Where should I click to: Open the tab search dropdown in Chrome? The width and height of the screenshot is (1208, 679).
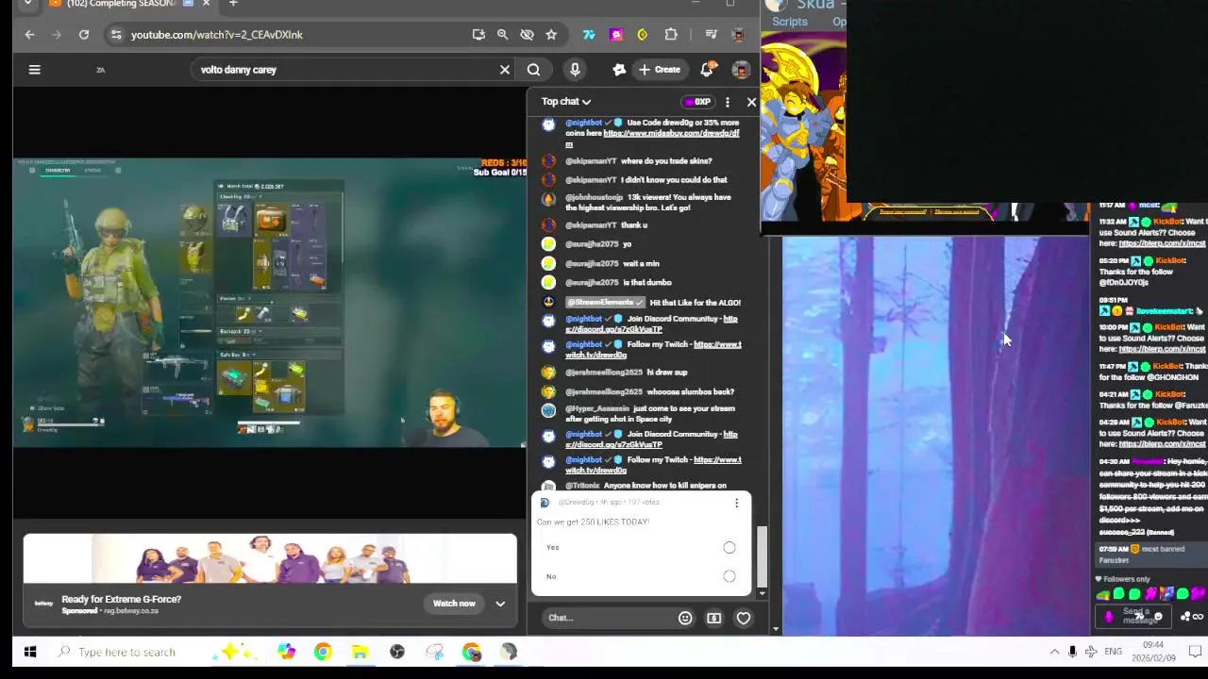click(x=28, y=4)
